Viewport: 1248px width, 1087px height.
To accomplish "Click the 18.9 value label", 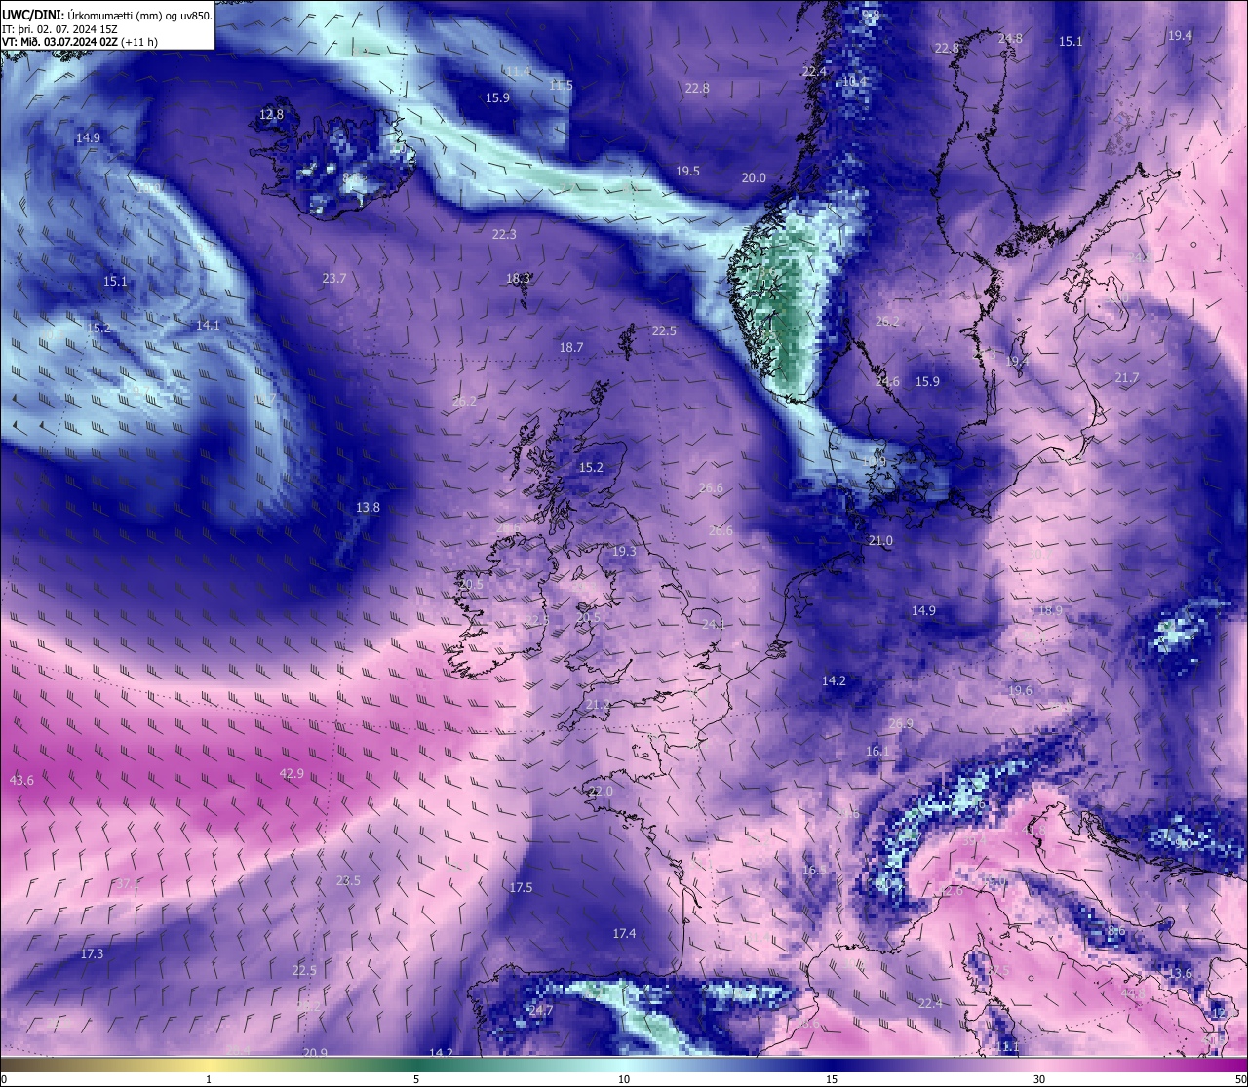I will pos(1050,611).
